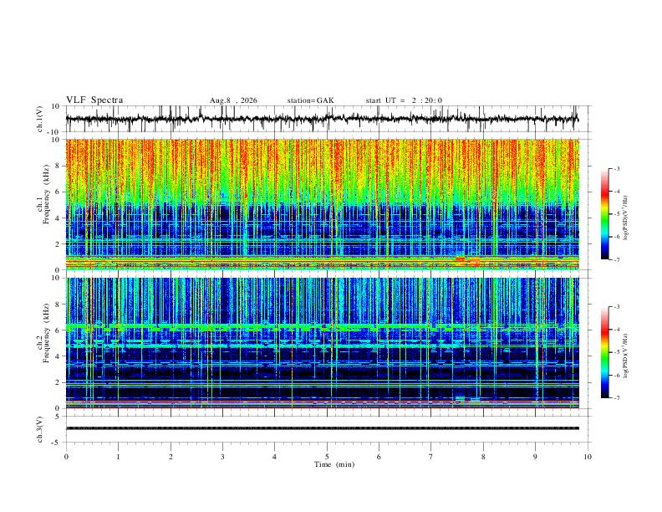Click the ch.1 voltage waveform trace

coord(322,119)
